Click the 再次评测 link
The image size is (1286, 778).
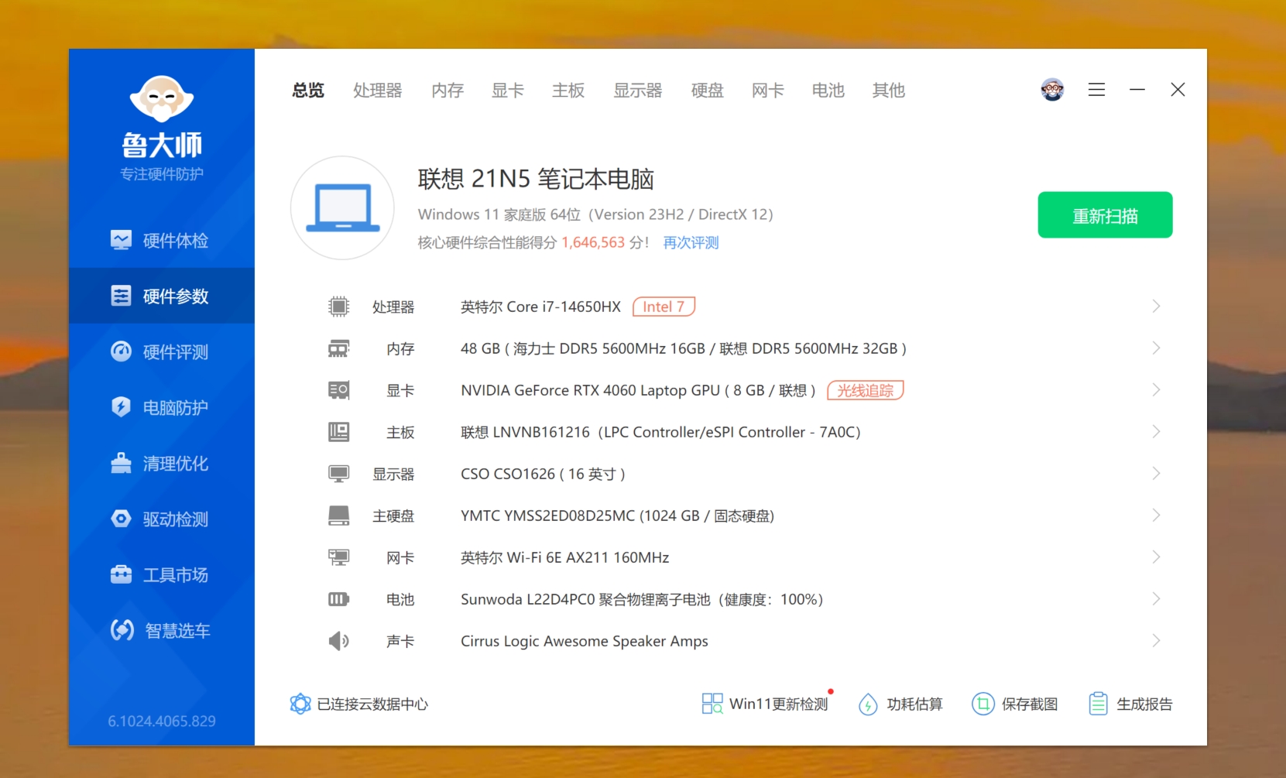(x=691, y=243)
